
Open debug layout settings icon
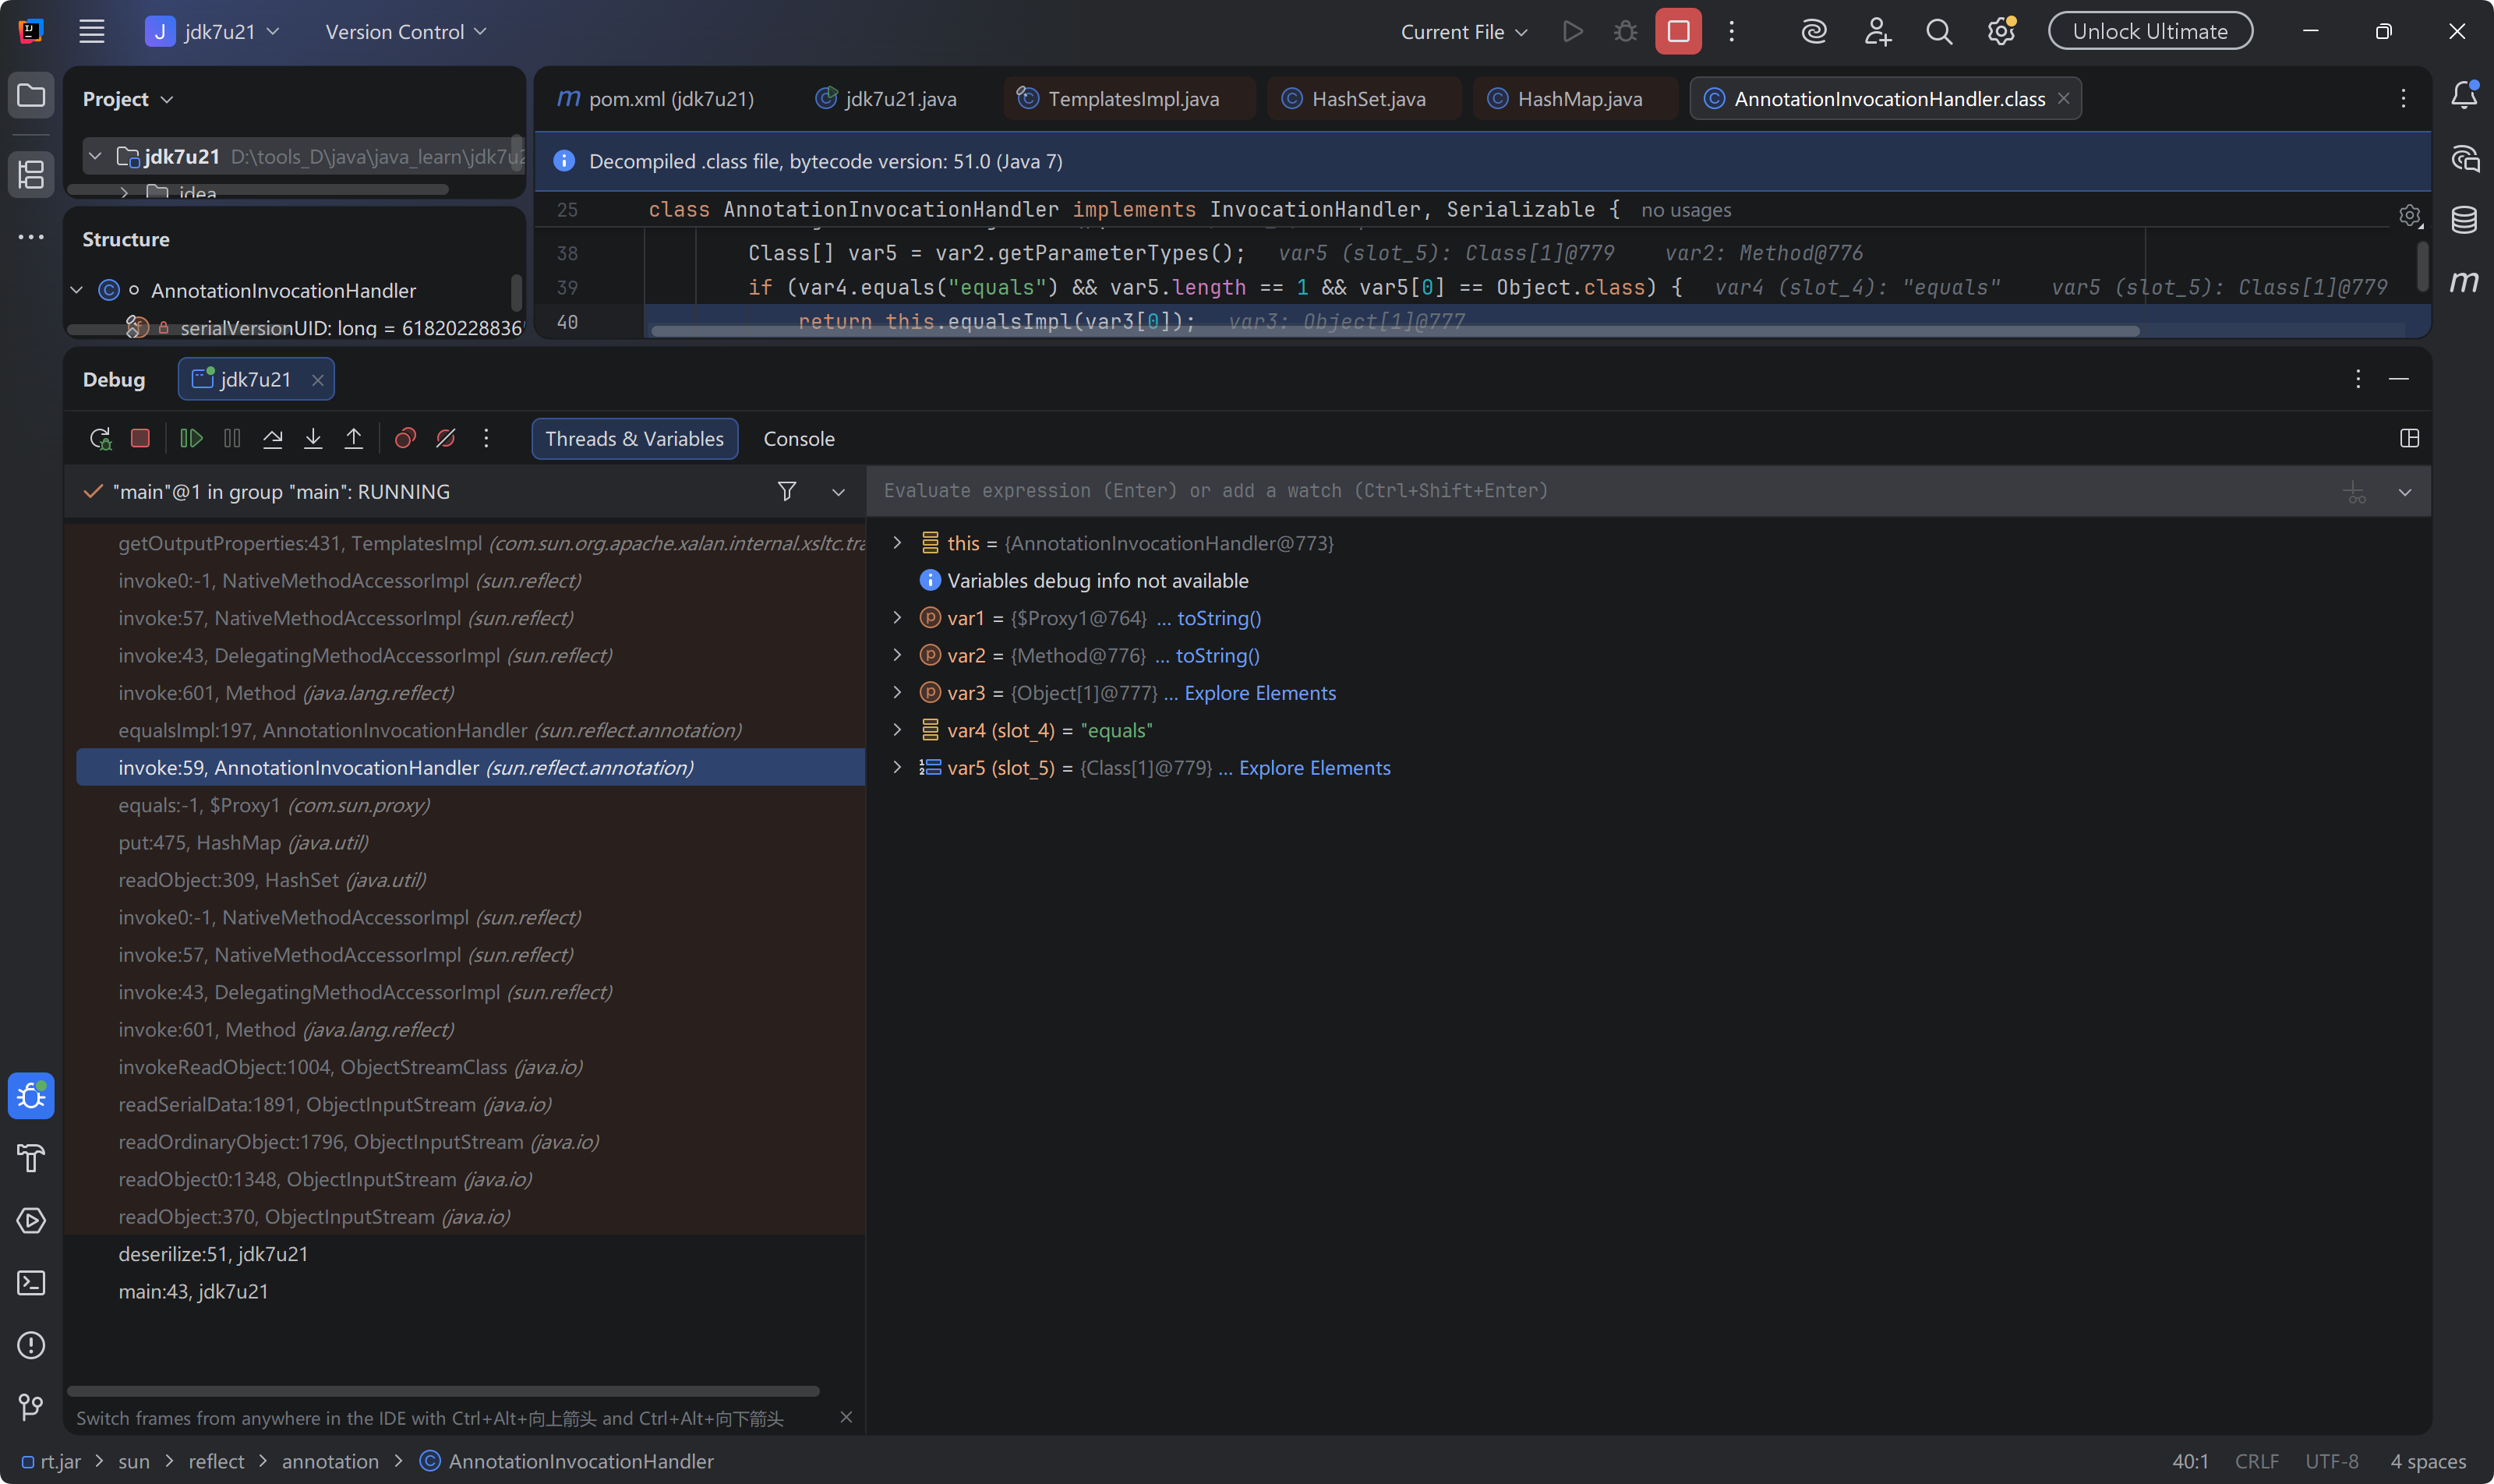[x=2409, y=438]
